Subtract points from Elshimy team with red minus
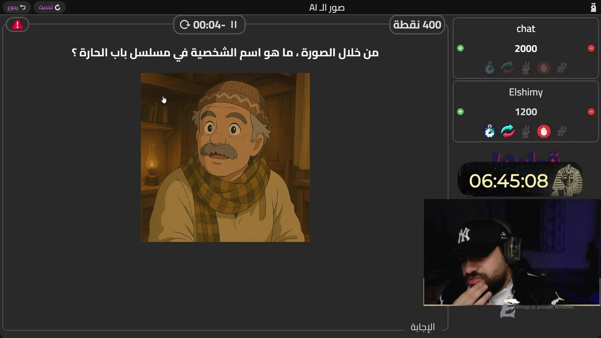 click(x=591, y=112)
